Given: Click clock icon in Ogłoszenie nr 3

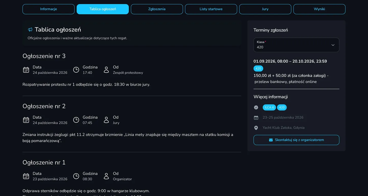Looking at the screenshot, I should pyautogui.click(x=76, y=70).
